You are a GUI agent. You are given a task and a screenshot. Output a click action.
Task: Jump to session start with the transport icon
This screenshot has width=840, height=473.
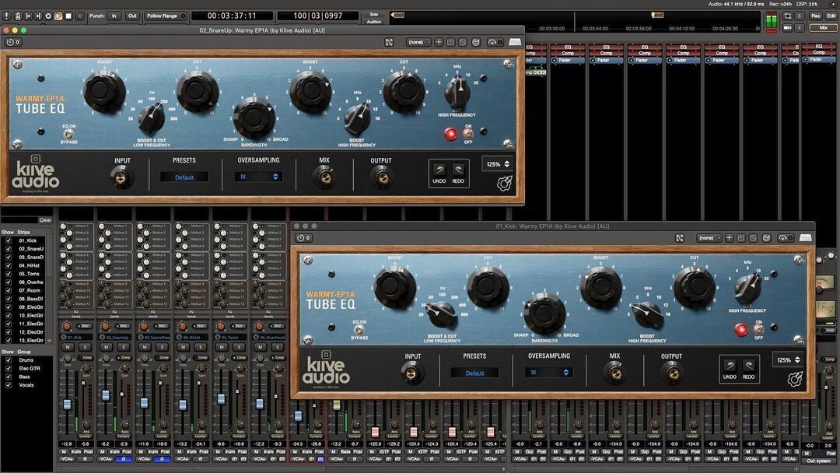pyautogui.click(x=28, y=16)
